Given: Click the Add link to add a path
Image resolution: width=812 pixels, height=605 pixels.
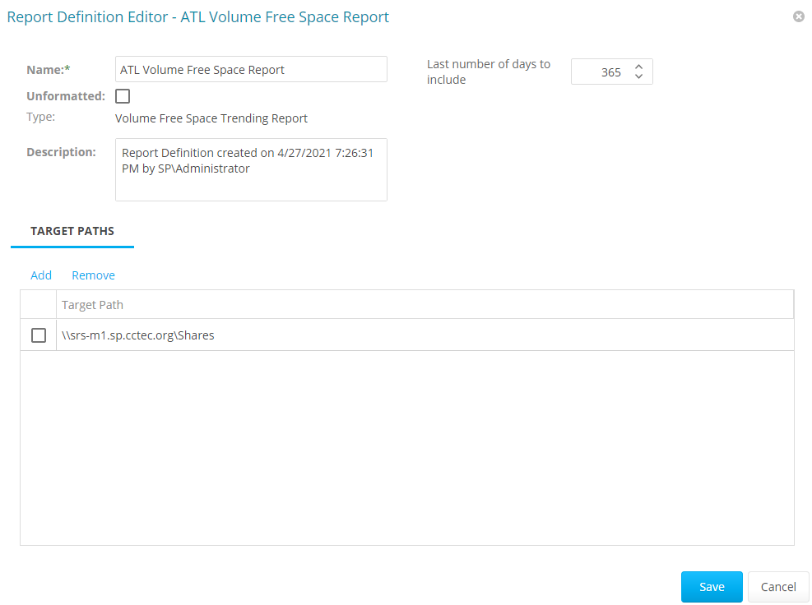Looking at the screenshot, I should click(40, 275).
